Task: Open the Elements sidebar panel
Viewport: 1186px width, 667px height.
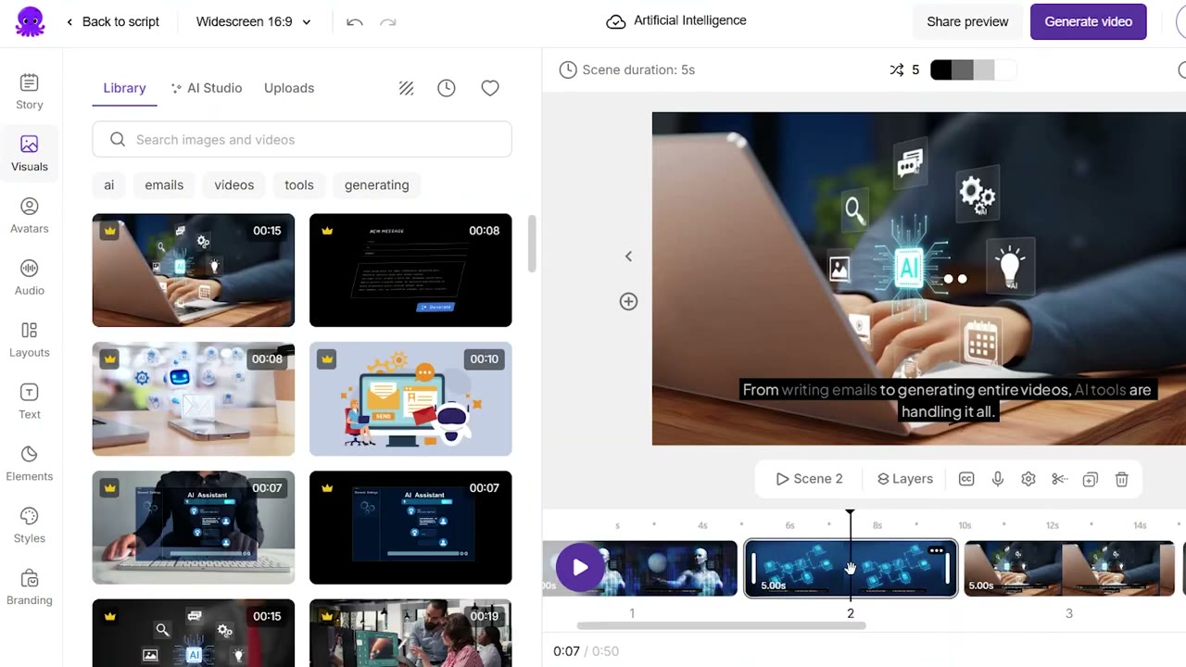Action: [30, 464]
